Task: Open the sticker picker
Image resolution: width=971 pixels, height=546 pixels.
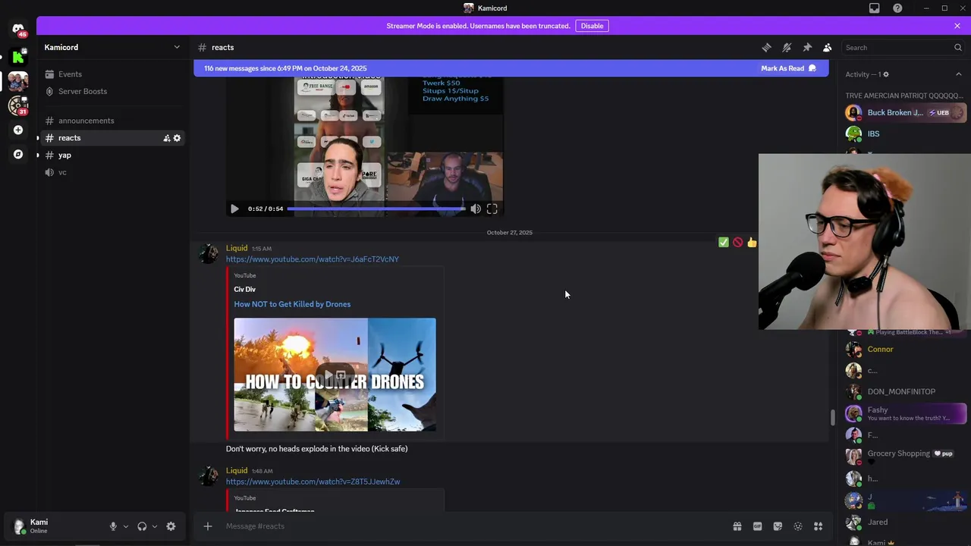Action: click(x=778, y=526)
